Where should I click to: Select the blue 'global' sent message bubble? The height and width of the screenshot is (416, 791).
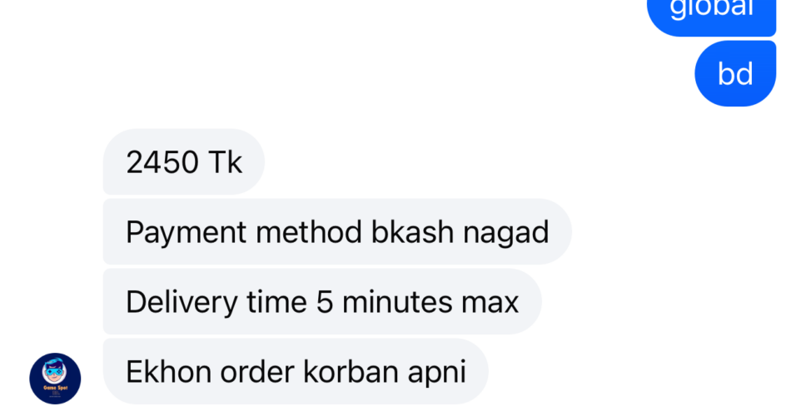pyautogui.click(x=711, y=15)
